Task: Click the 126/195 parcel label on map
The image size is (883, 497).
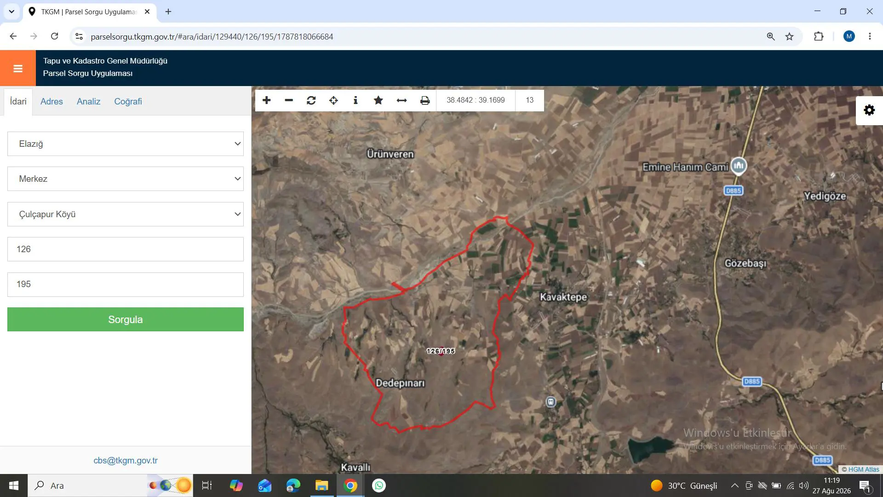Action: pos(441,351)
